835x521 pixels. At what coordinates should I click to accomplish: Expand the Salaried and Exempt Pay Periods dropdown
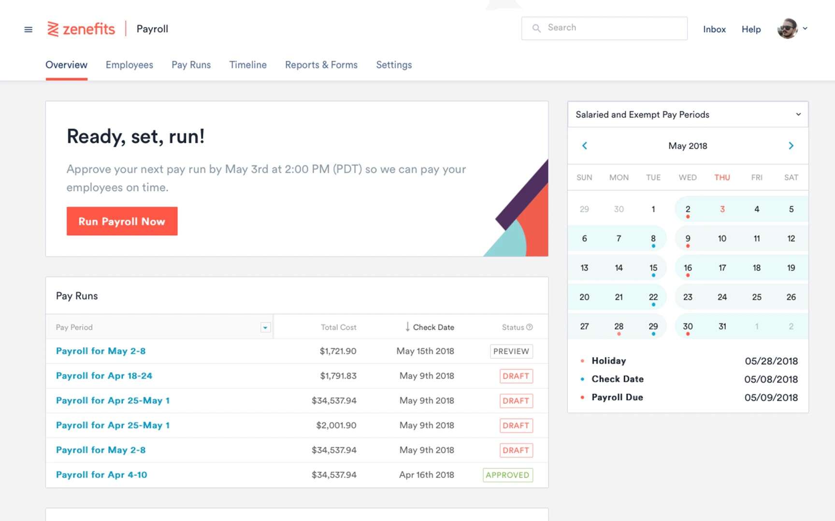coord(797,114)
